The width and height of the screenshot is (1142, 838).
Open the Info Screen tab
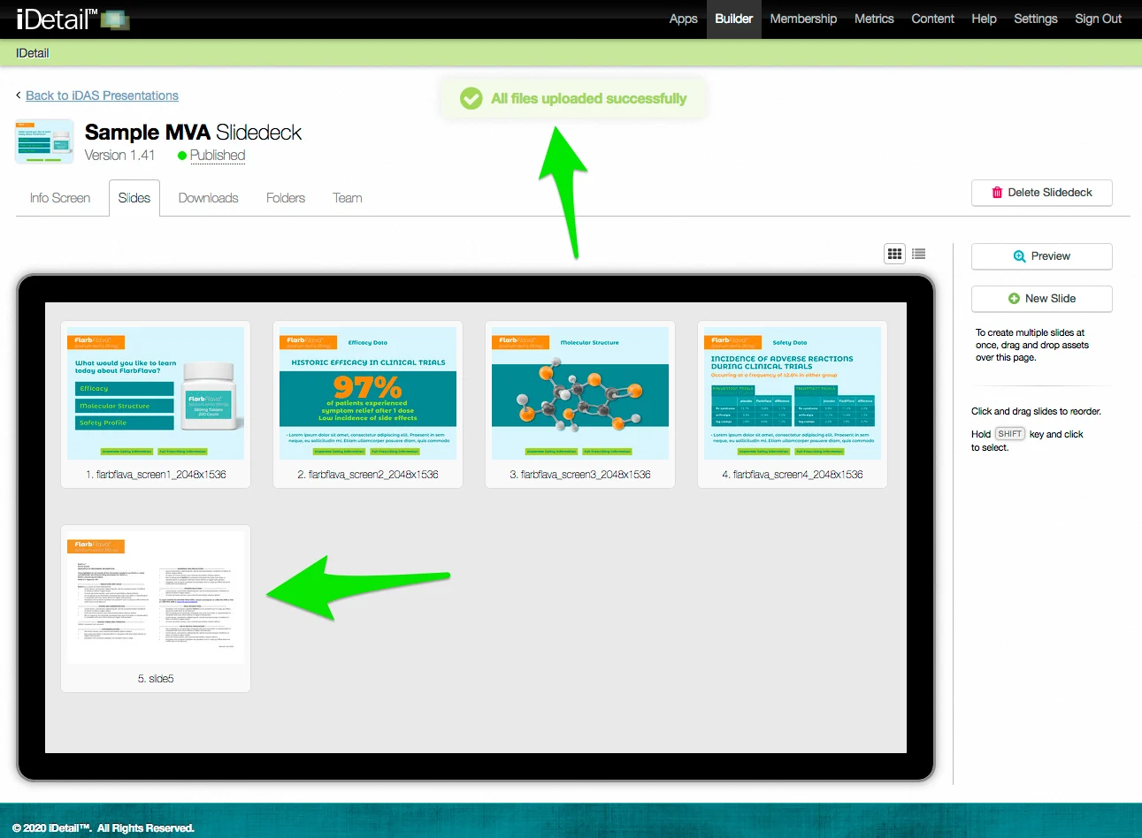[60, 198]
